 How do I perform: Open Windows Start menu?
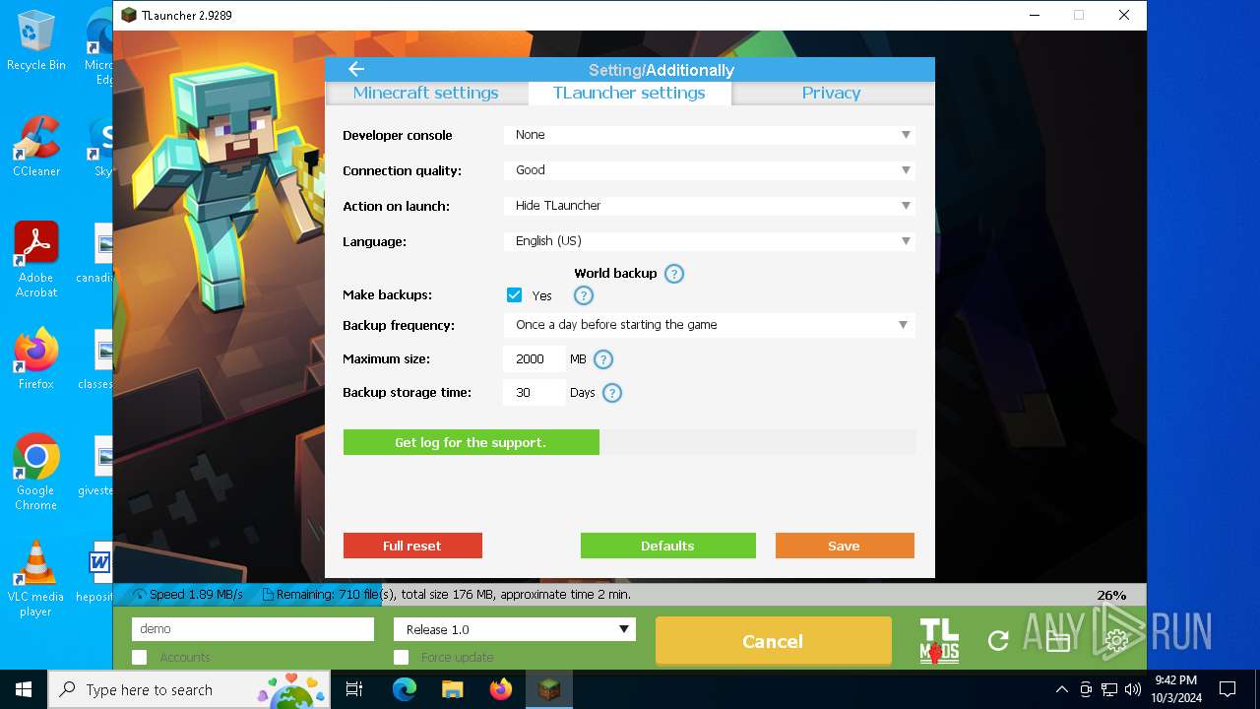pos(24,689)
